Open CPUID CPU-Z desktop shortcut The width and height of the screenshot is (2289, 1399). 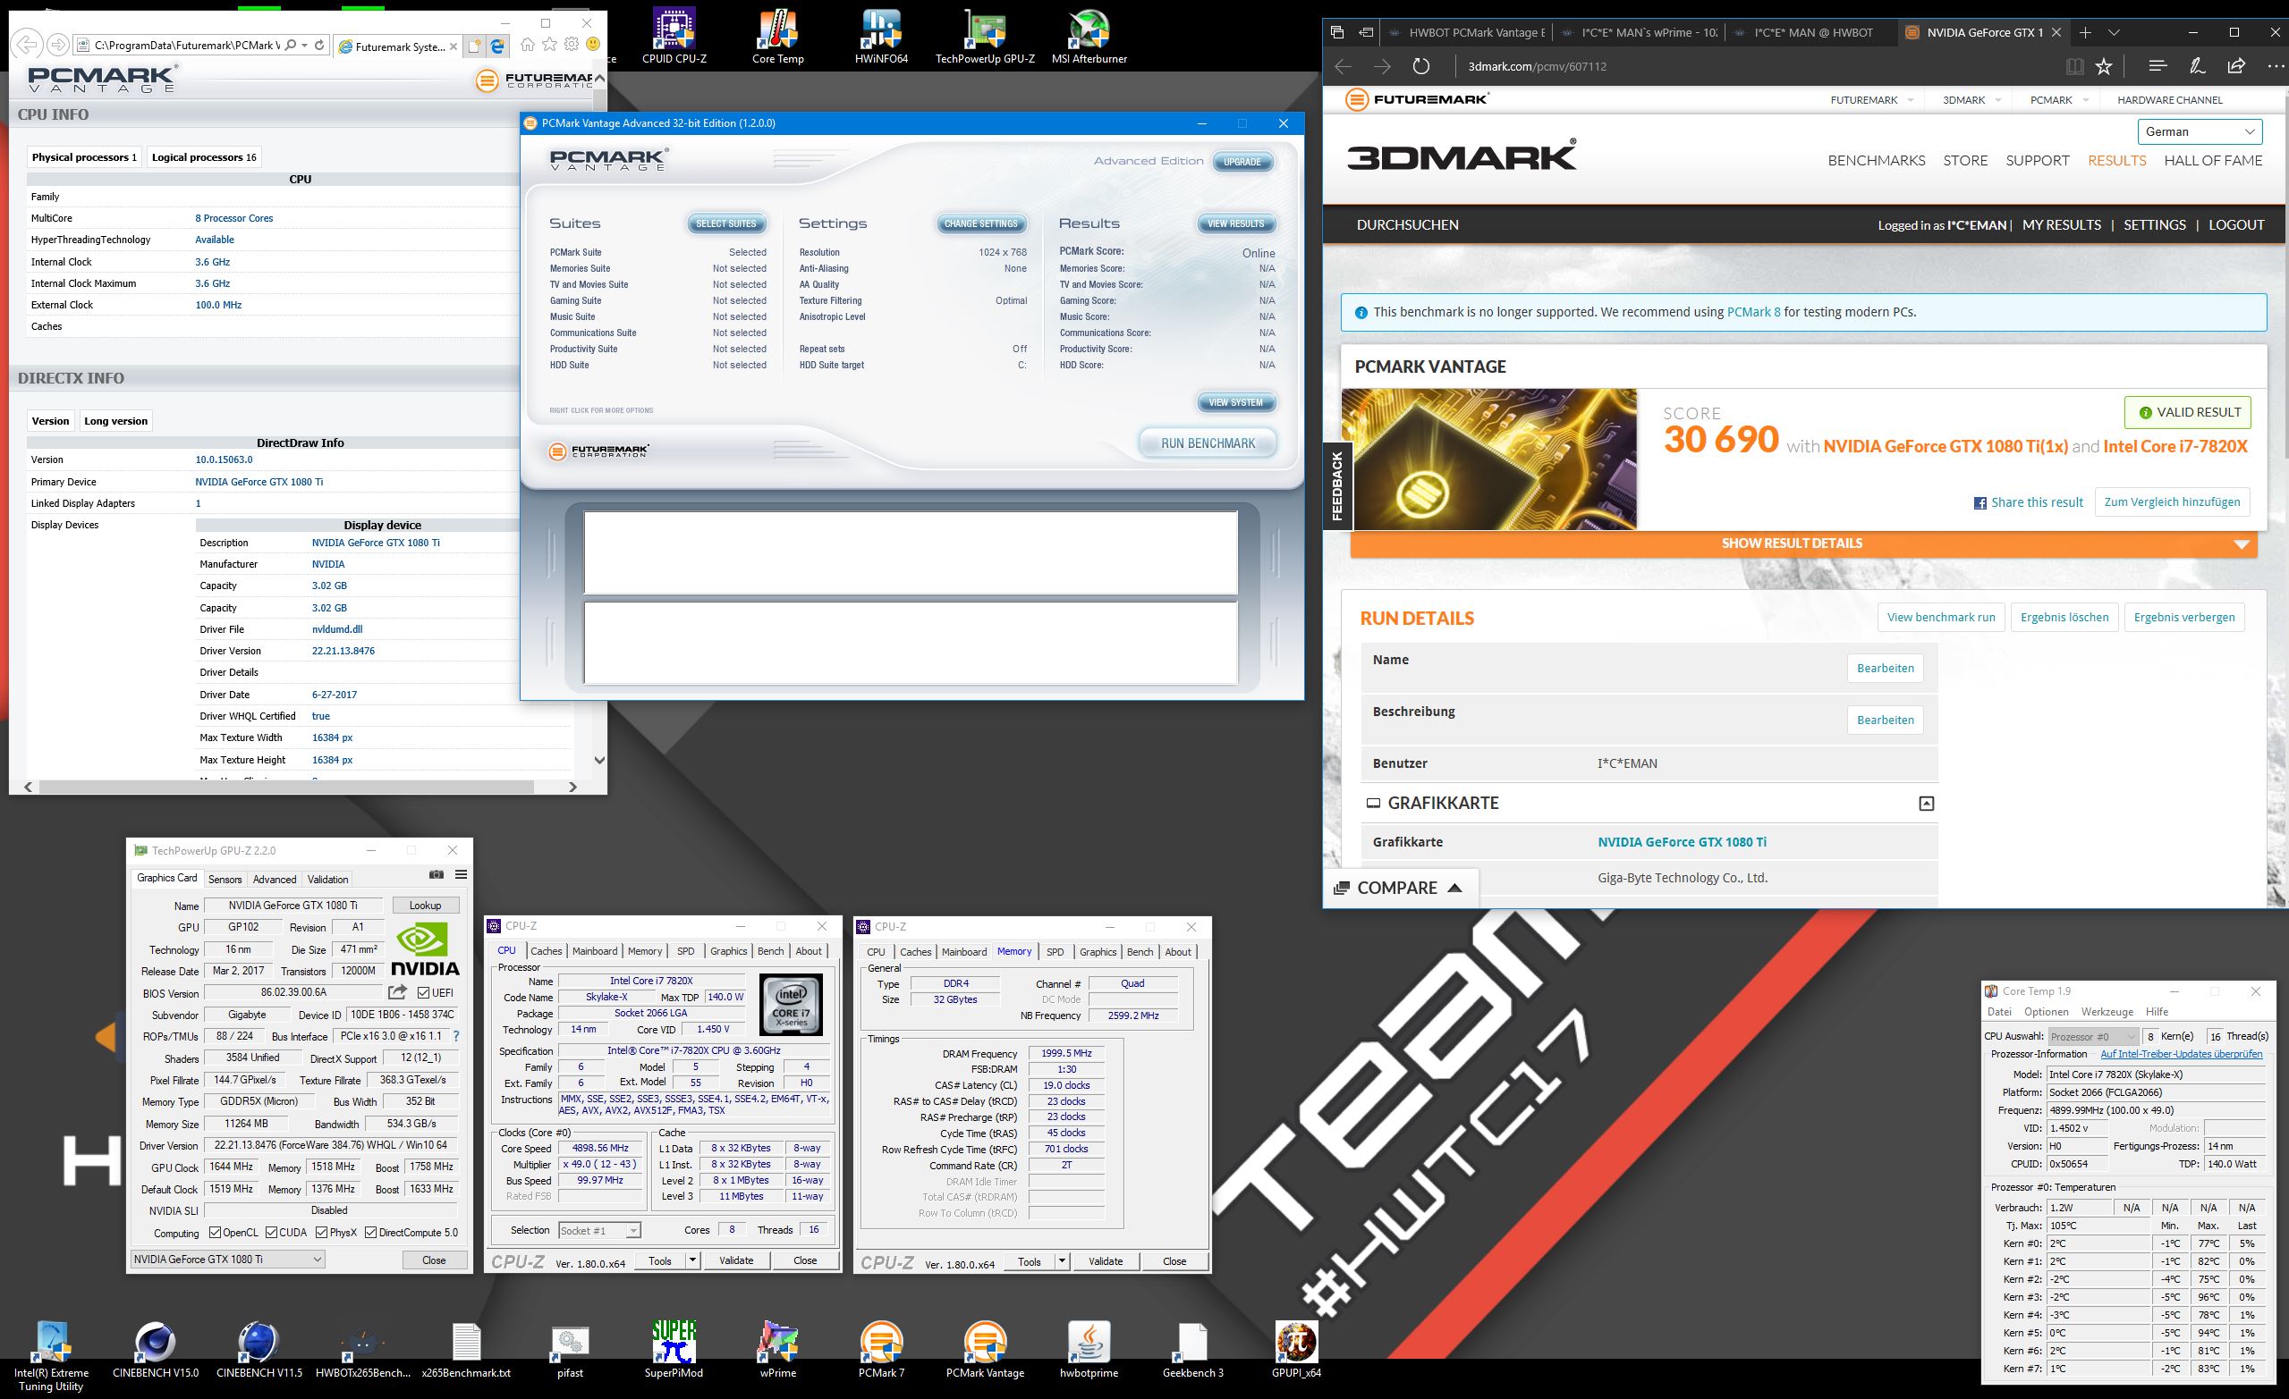tap(674, 35)
